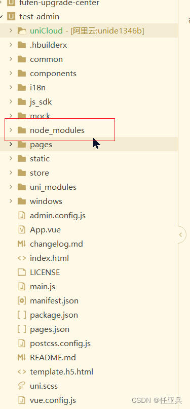This screenshot has height=409, width=190.
Task: Click the postcss.config.js file icon
Action: pyautogui.click(x=22, y=343)
